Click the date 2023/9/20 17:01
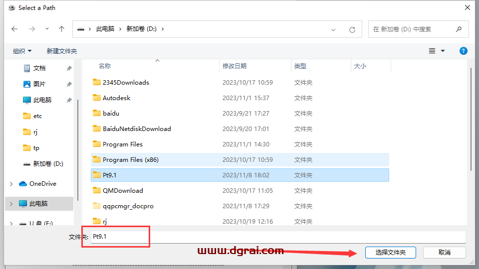Viewport: 479px width, 269px height. click(245, 129)
